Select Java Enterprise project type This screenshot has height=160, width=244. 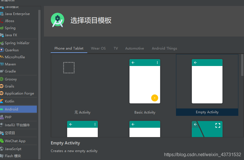point(18,14)
